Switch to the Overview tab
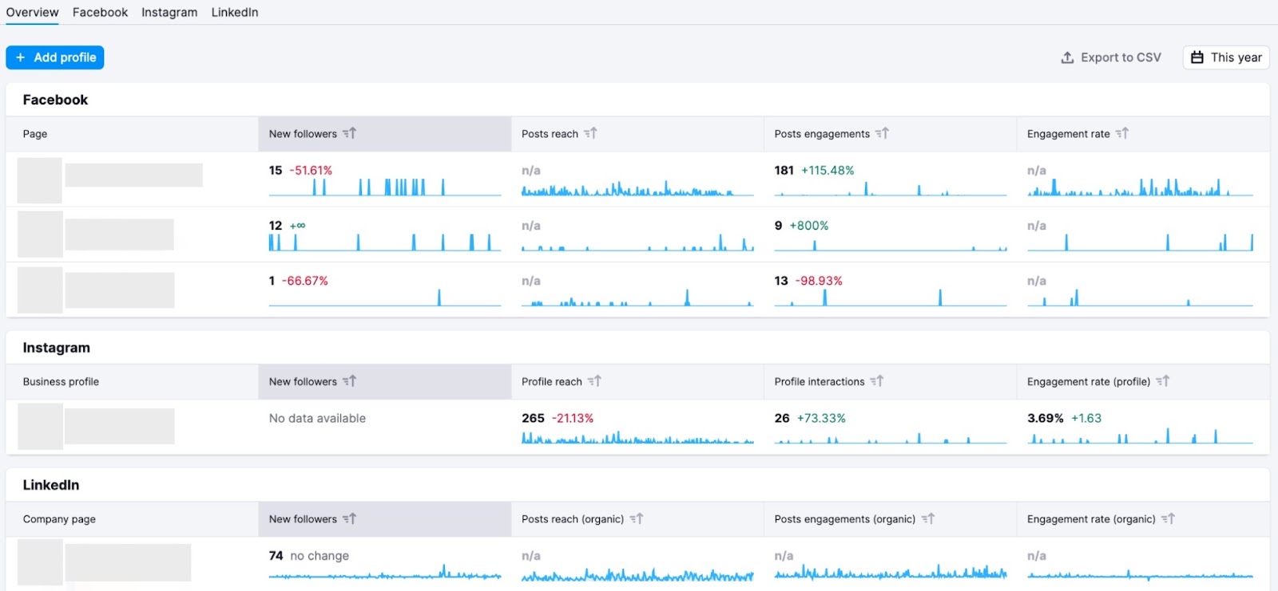The width and height of the screenshot is (1278, 591). pyautogui.click(x=32, y=12)
